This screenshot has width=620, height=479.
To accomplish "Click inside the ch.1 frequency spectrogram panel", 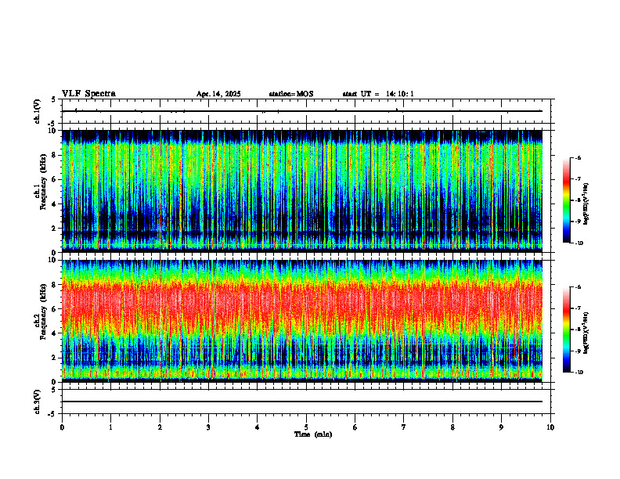I will coord(302,191).
